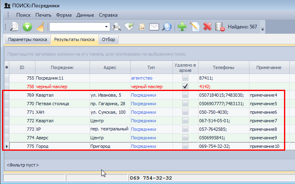This screenshot has width=295, height=184.
Task: Open the toolbar combo box dropdown arrow
Action: (107, 27)
